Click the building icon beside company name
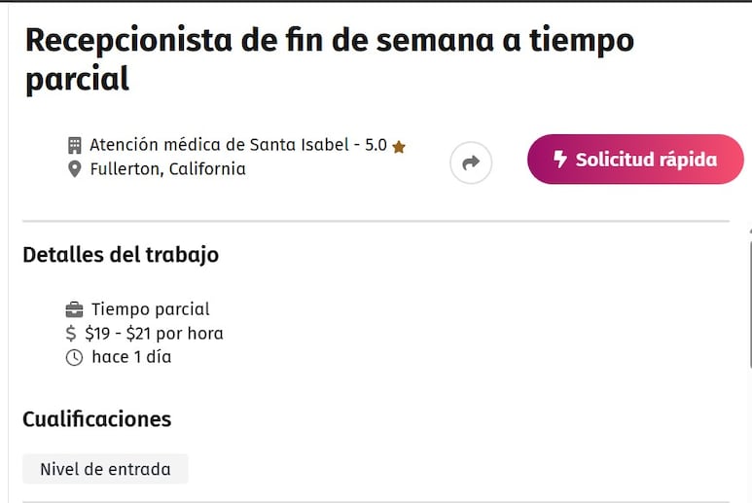 tap(74, 145)
